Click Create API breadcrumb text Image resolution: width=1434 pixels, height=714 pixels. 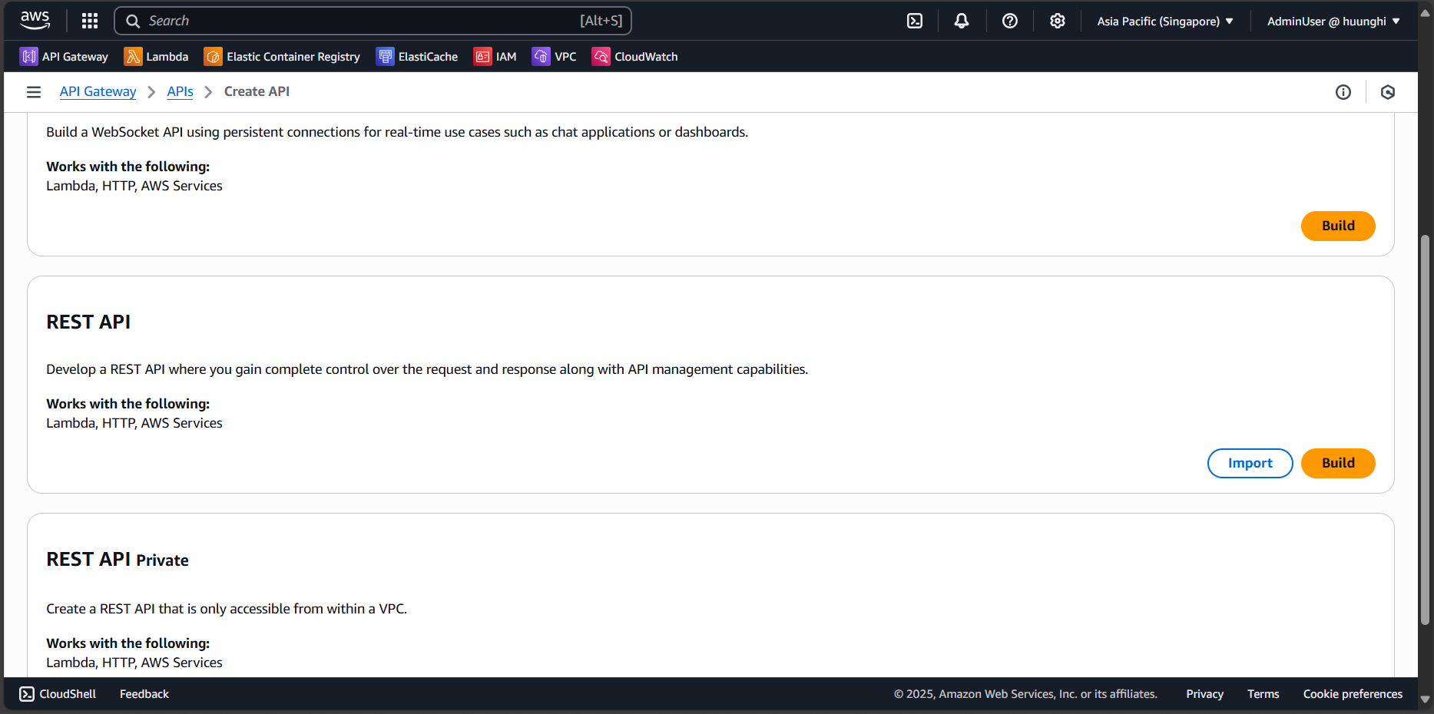257,91
